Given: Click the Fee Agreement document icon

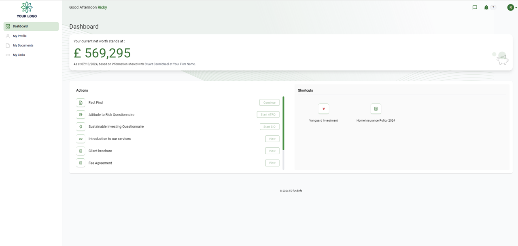Looking at the screenshot, I should (x=81, y=163).
